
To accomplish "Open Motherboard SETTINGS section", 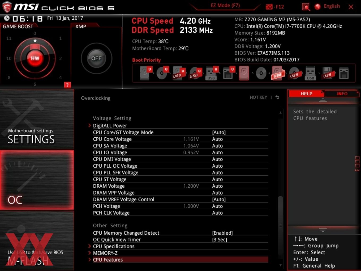I will pyautogui.click(x=37, y=120).
